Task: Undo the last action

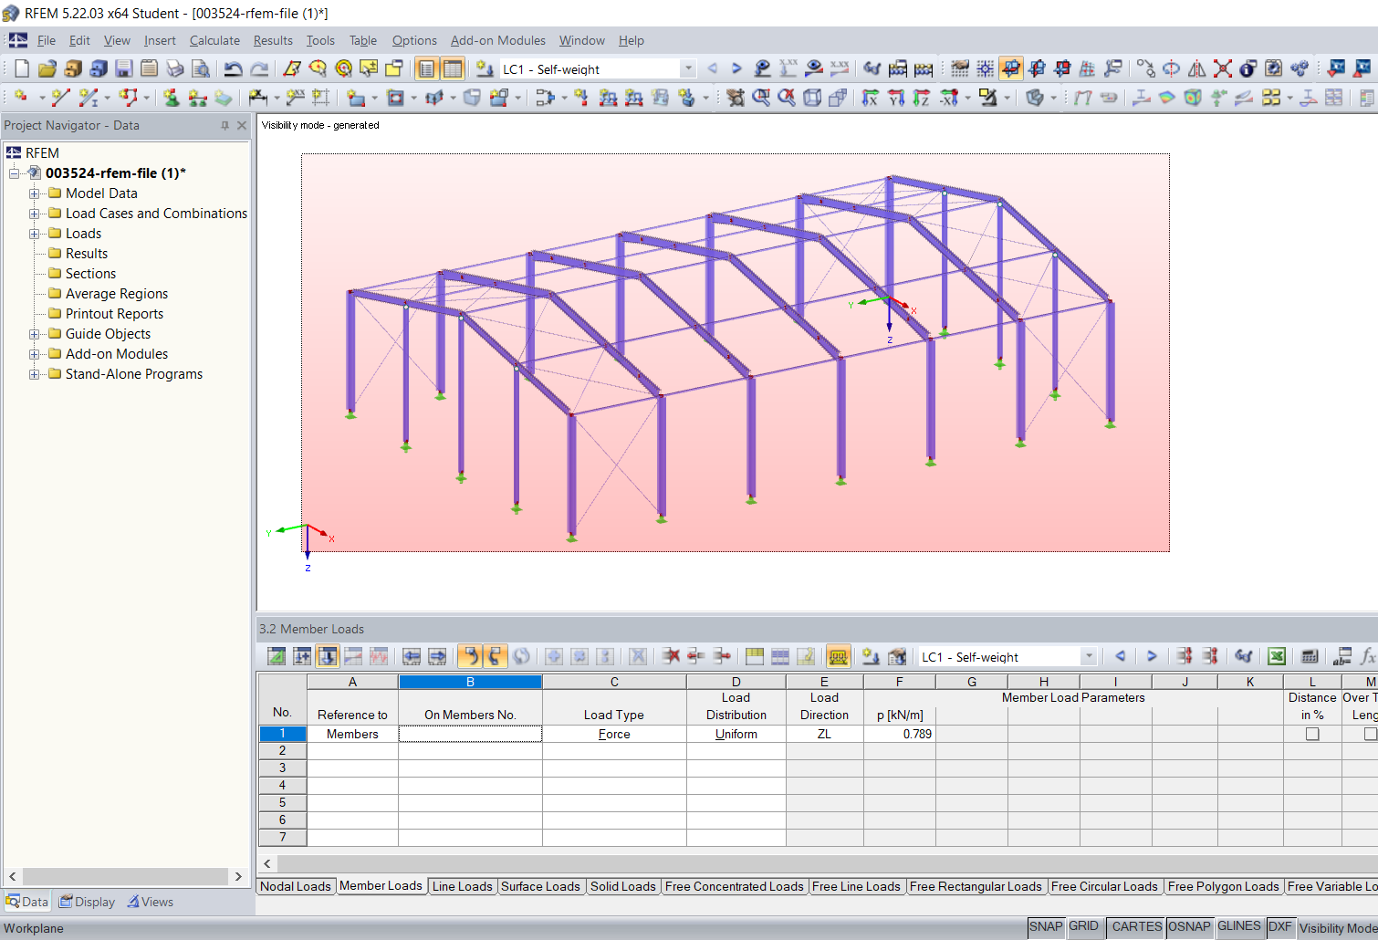Action: coord(234,68)
